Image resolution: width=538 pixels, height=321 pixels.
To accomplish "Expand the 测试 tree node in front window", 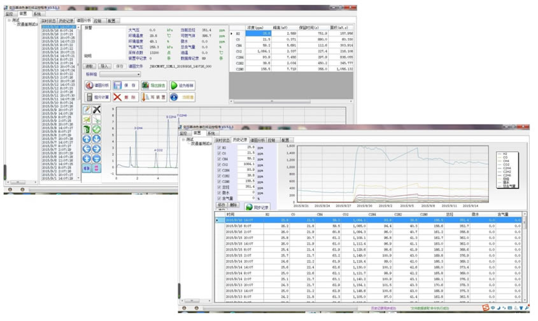I will [x=183, y=140].
